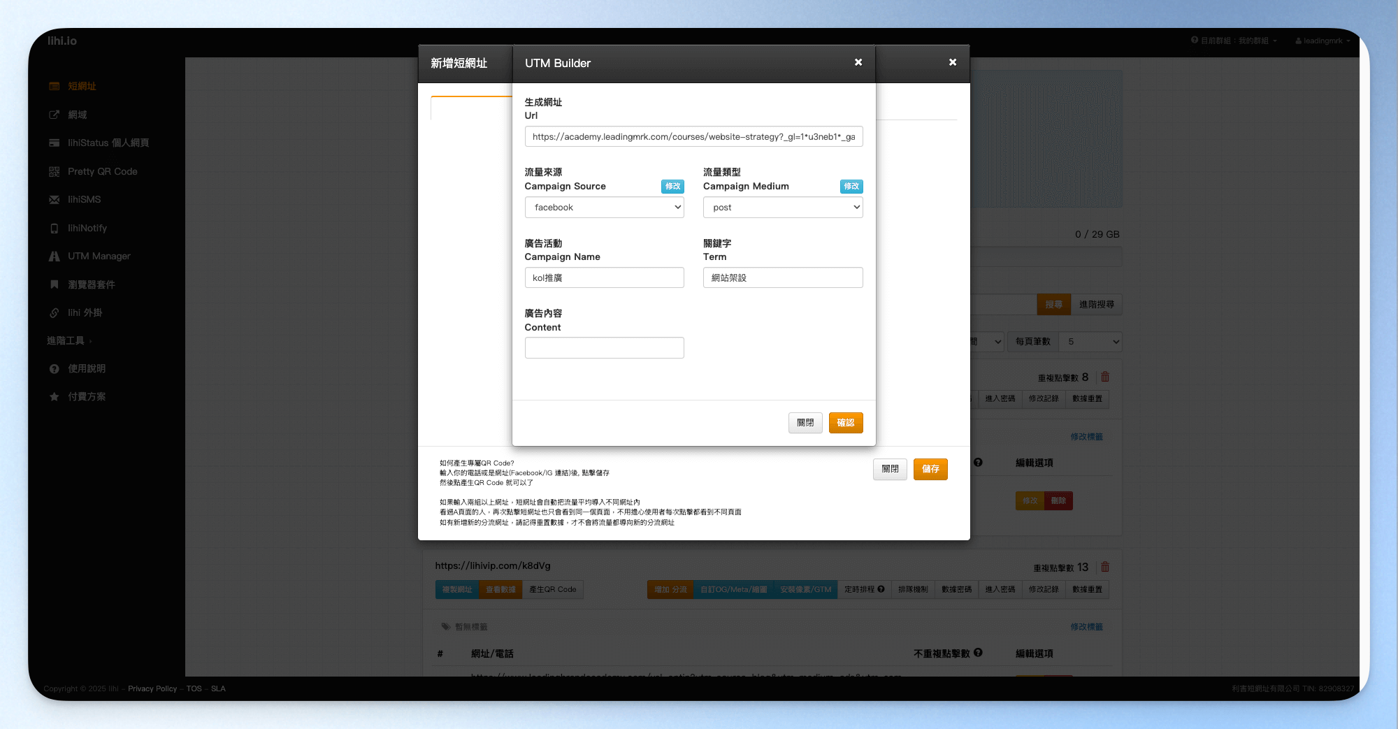The image size is (1398, 729).
Task: Open lihi 外掛 in the sidebar
Action: (85, 312)
